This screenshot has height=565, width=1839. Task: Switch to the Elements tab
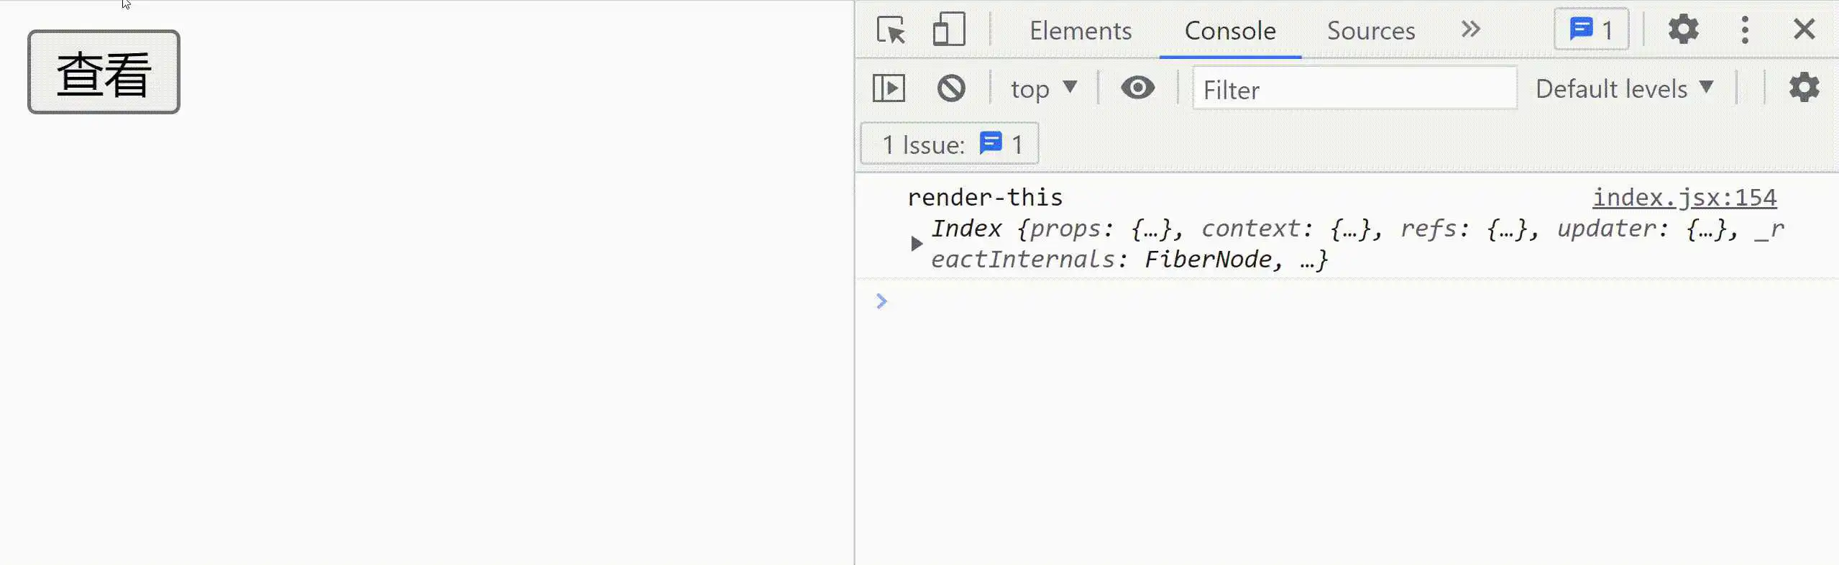[1081, 30]
